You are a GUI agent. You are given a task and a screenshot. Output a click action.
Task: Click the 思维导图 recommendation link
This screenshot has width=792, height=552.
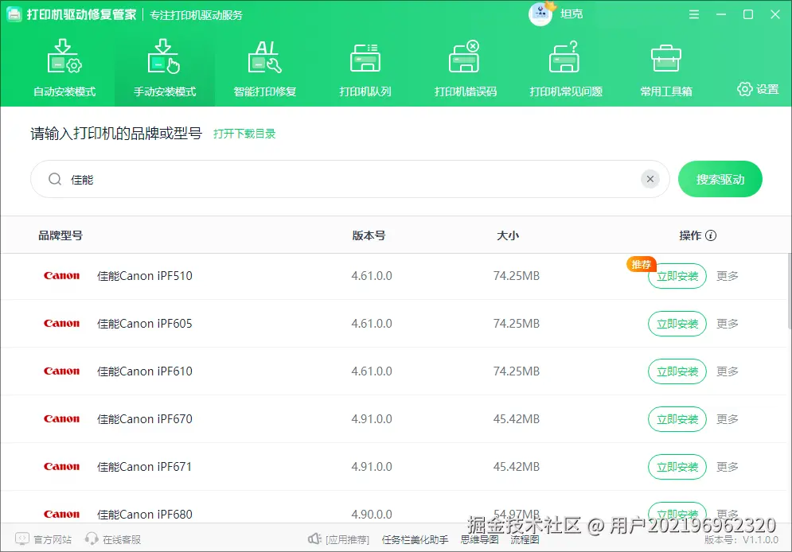479,539
